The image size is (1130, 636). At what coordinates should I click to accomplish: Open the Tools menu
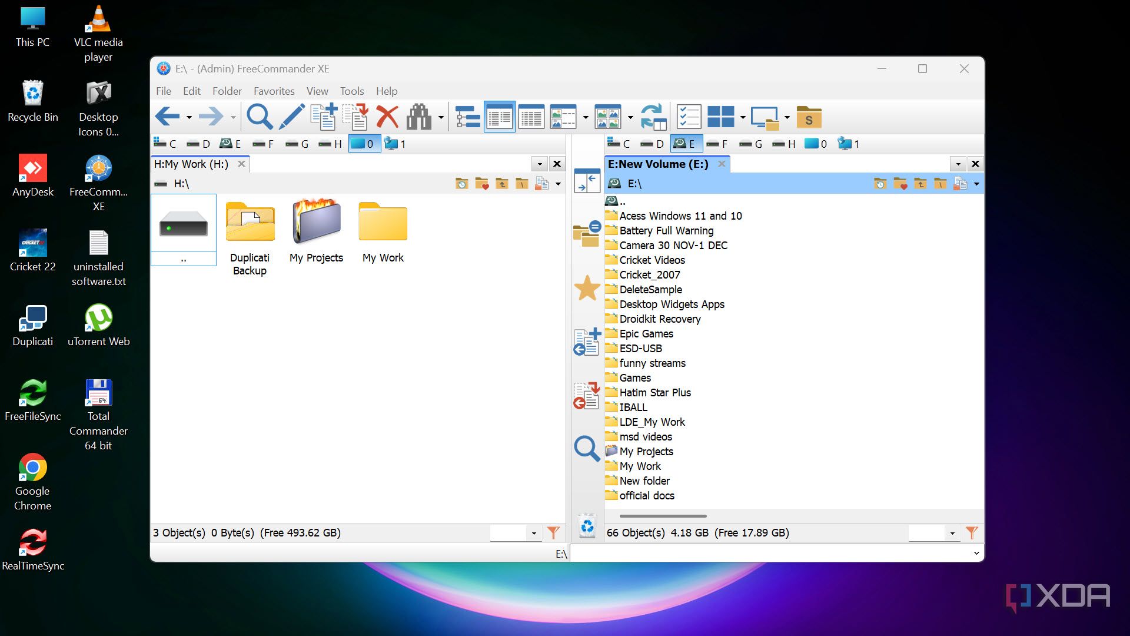(351, 91)
